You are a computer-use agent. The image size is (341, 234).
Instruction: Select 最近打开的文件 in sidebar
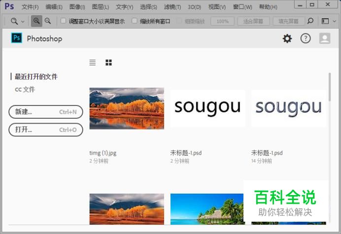coord(36,76)
